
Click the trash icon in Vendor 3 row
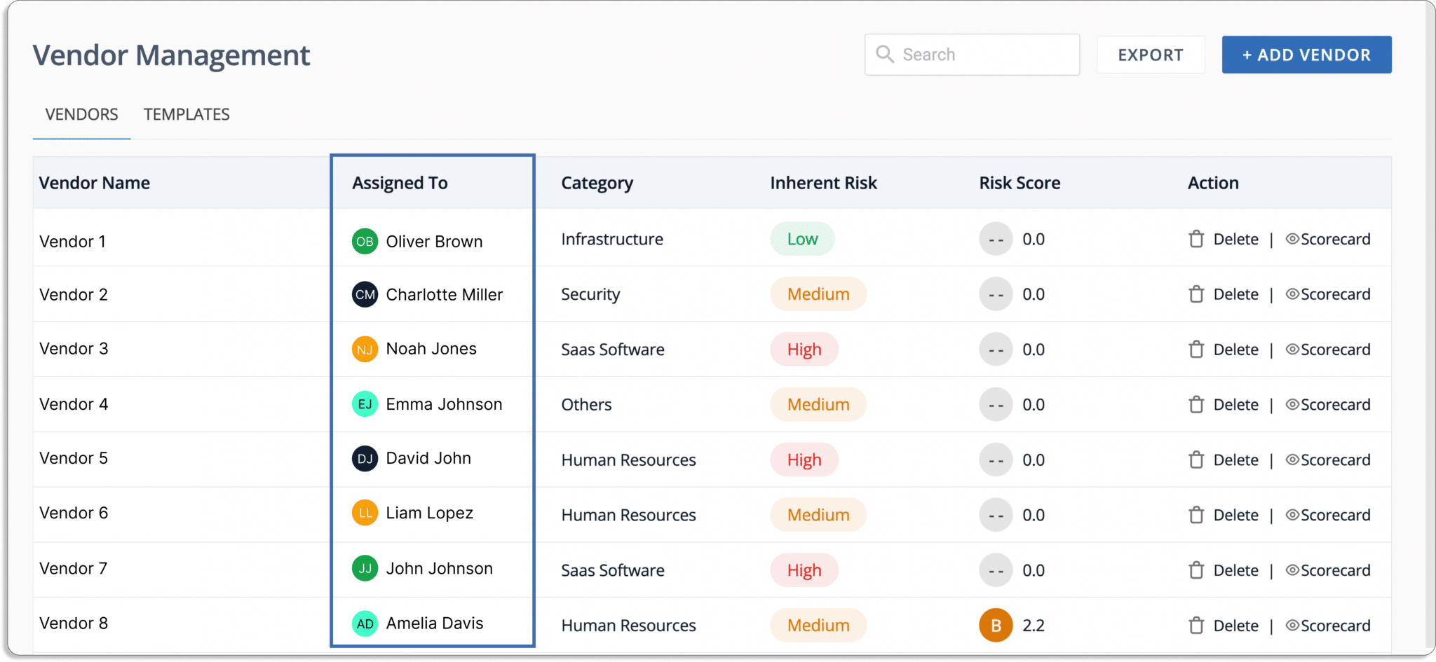[x=1196, y=350]
